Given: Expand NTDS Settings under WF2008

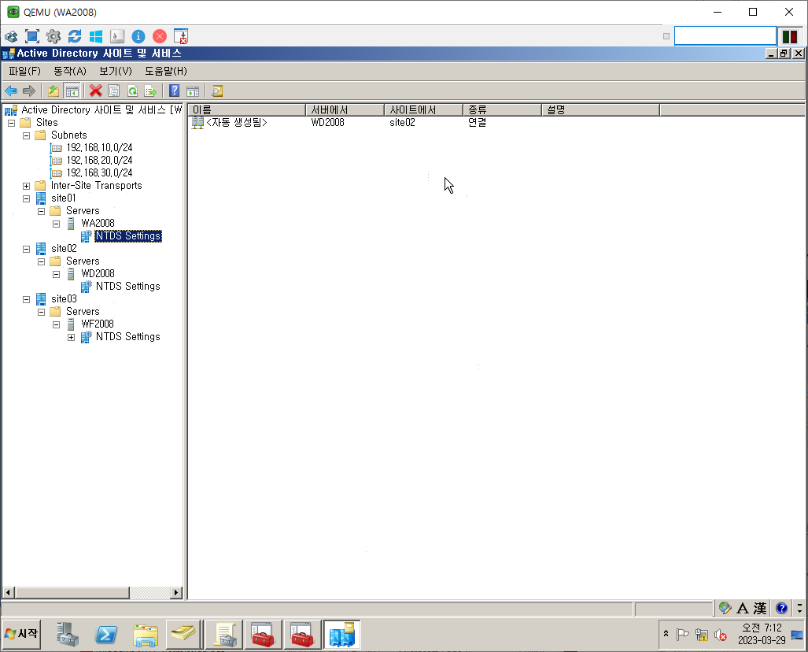Looking at the screenshot, I should [71, 337].
